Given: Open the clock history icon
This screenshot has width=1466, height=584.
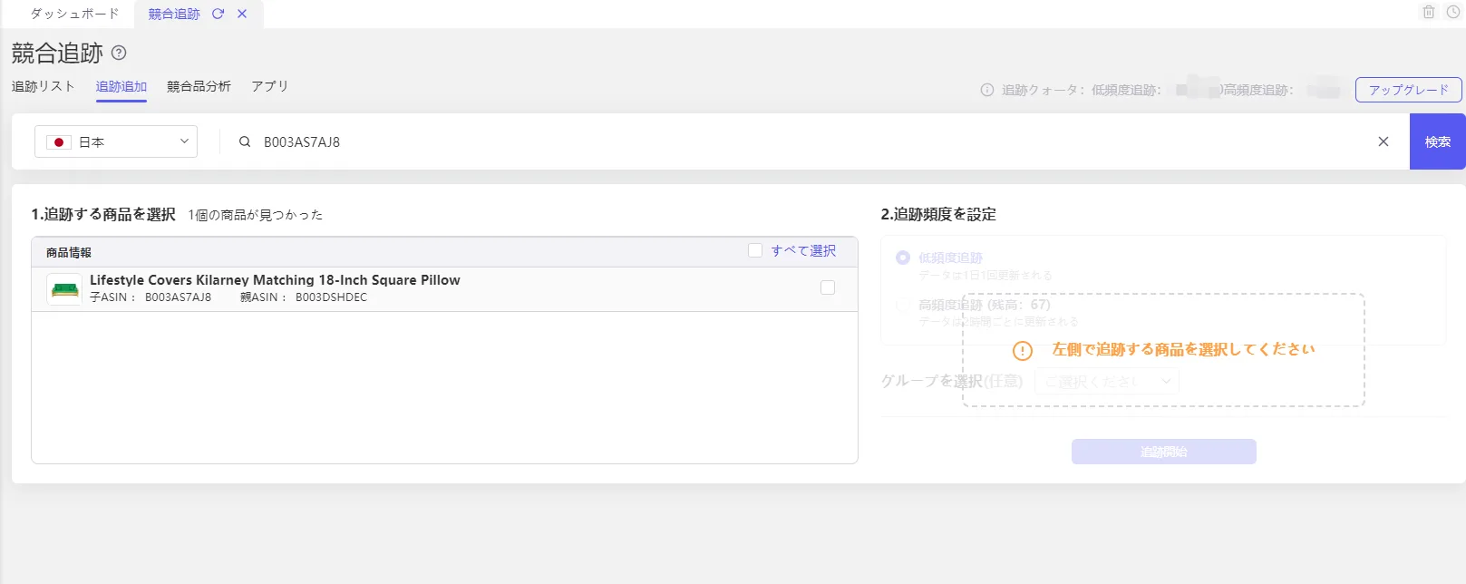Looking at the screenshot, I should pos(1453,12).
